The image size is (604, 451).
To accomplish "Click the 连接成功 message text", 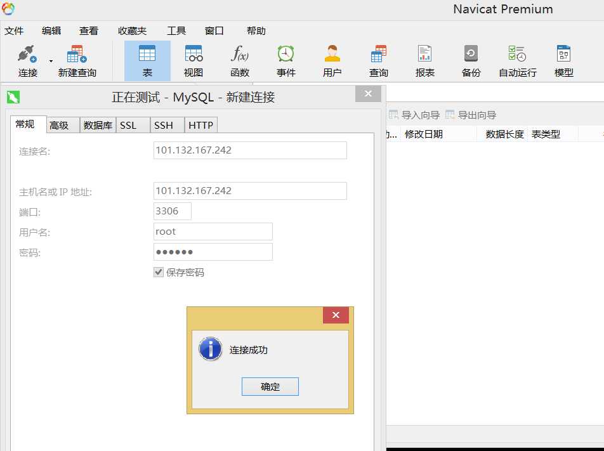I will 249,350.
